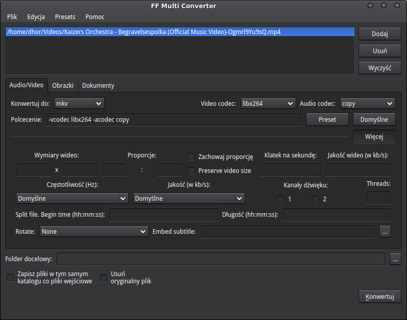Open the Jakość (w kb/s) dropdown
407x320 pixels.
189,198
